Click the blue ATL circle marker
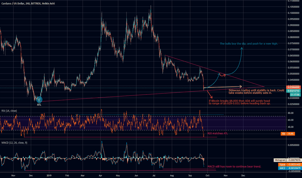Screen dimensions: 302x178 pyautogui.click(x=39, y=99)
